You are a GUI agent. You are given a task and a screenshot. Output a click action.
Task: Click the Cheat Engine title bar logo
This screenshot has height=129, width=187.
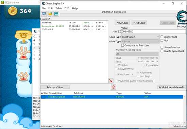[43, 3]
